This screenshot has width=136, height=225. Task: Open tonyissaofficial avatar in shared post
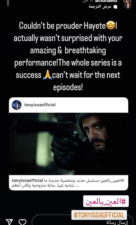point(17,105)
